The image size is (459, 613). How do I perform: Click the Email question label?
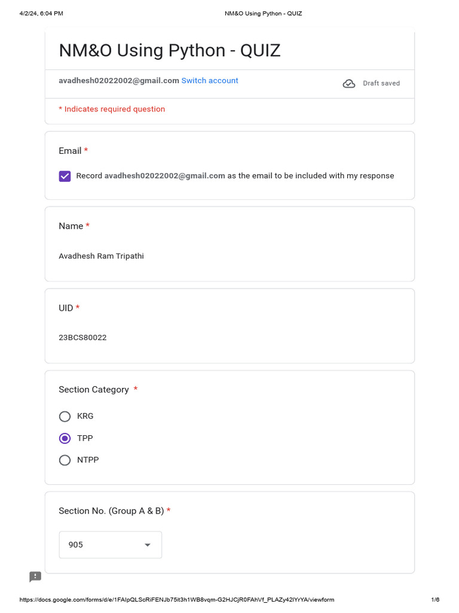coord(70,151)
